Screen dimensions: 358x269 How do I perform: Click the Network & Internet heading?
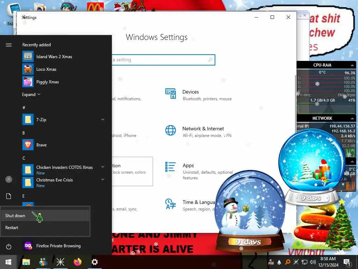[203, 129]
